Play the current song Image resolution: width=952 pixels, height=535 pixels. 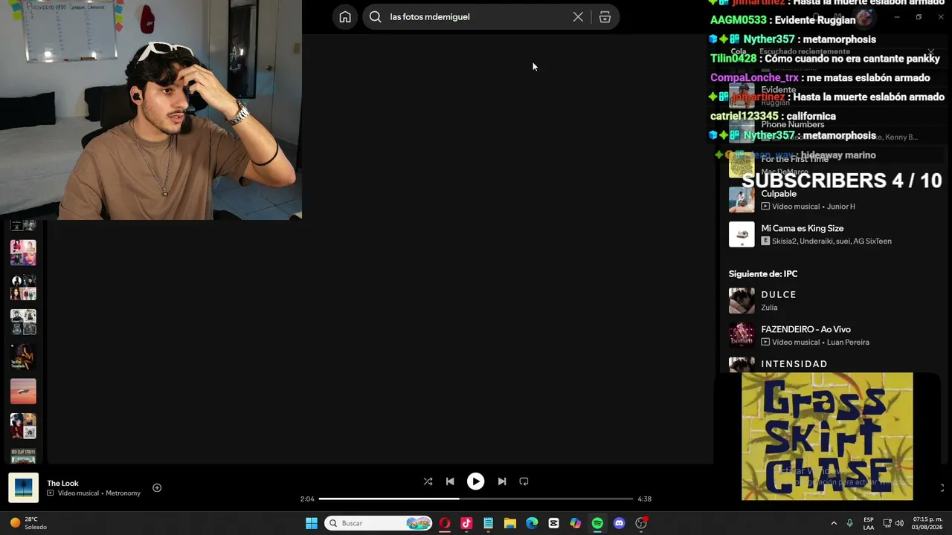[475, 481]
